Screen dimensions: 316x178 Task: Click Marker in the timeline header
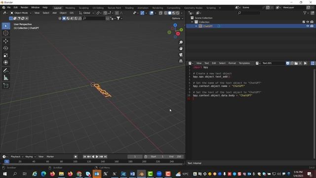coord(50,157)
